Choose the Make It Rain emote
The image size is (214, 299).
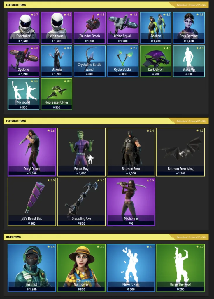click(x=131, y=268)
